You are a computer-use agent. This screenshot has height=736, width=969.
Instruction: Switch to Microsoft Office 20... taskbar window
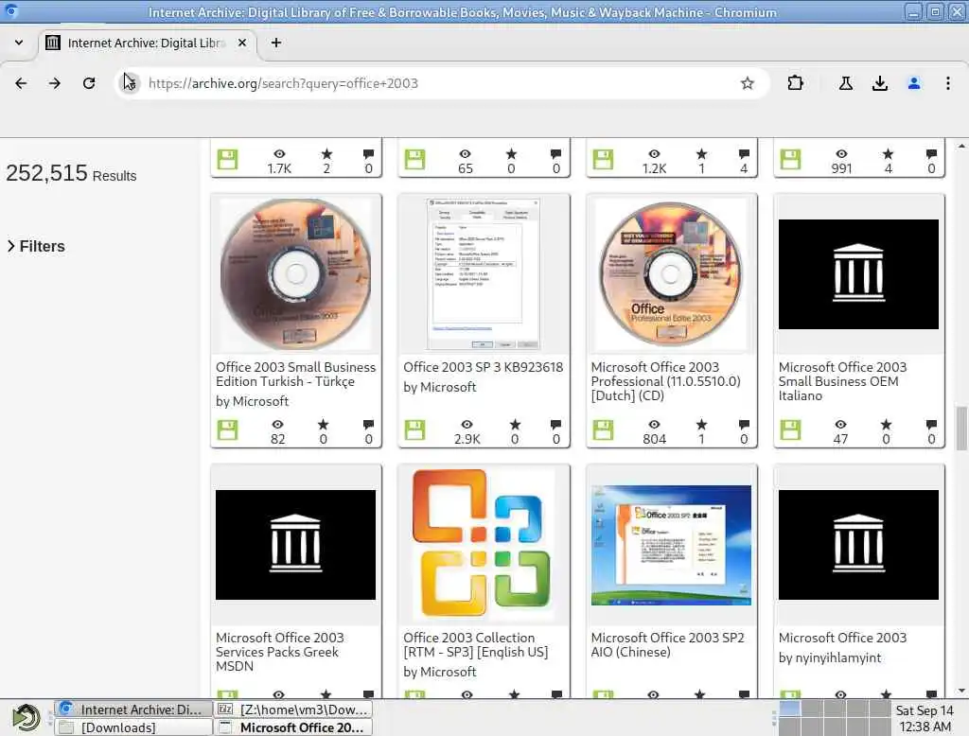coord(293,727)
